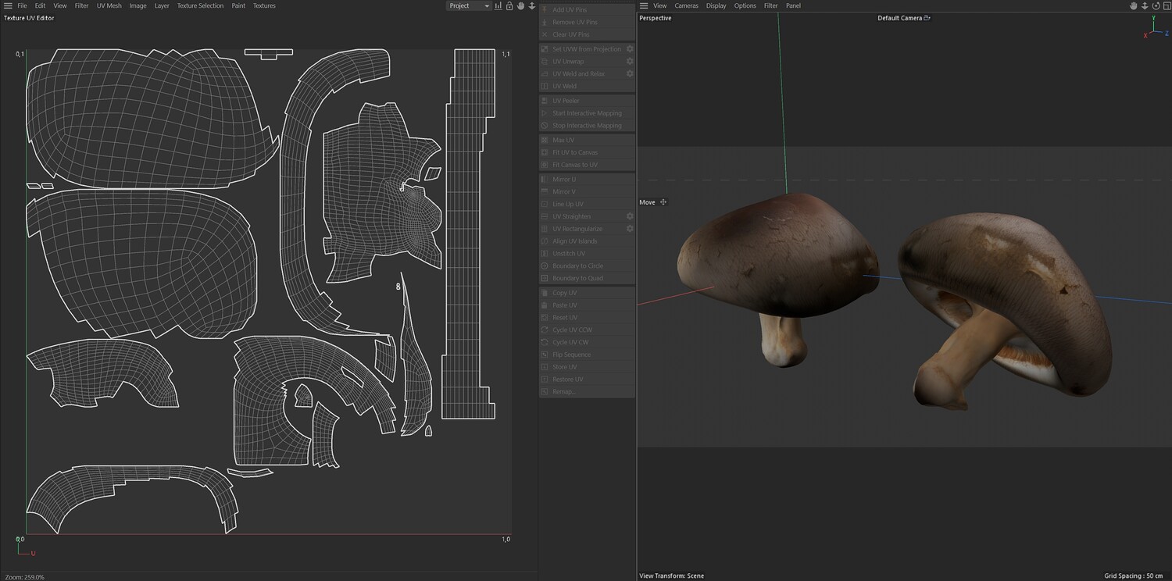The image size is (1172, 581).
Task: Click the lock icon in UV editor header
Action: [x=509, y=5]
